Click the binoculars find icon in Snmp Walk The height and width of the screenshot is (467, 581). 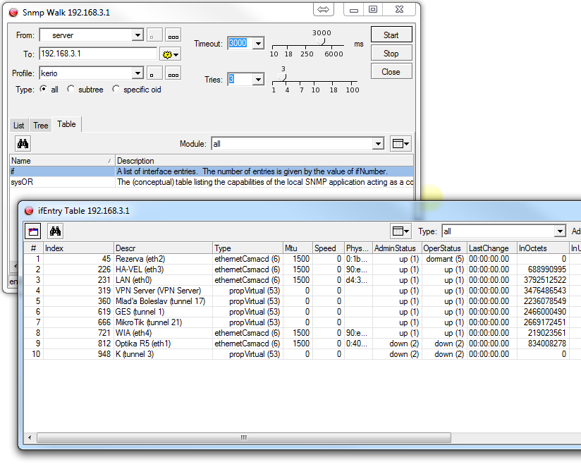(x=23, y=144)
